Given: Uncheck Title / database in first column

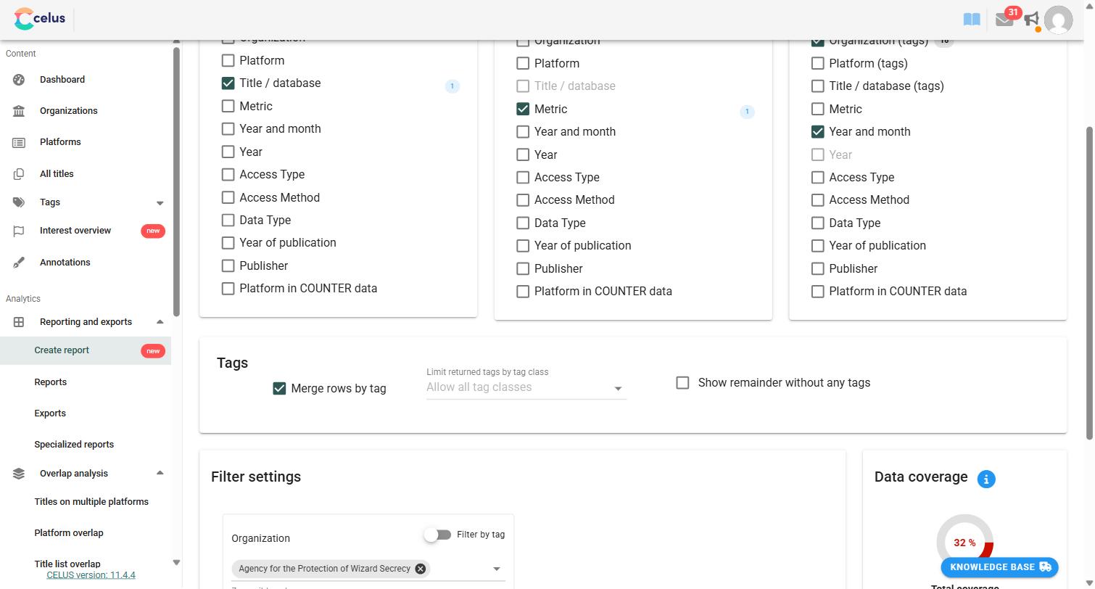Looking at the screenshot, I should coord(228,83).
